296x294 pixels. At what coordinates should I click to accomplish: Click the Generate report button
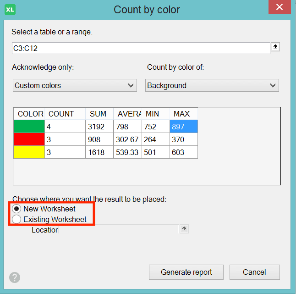point(186,272)
